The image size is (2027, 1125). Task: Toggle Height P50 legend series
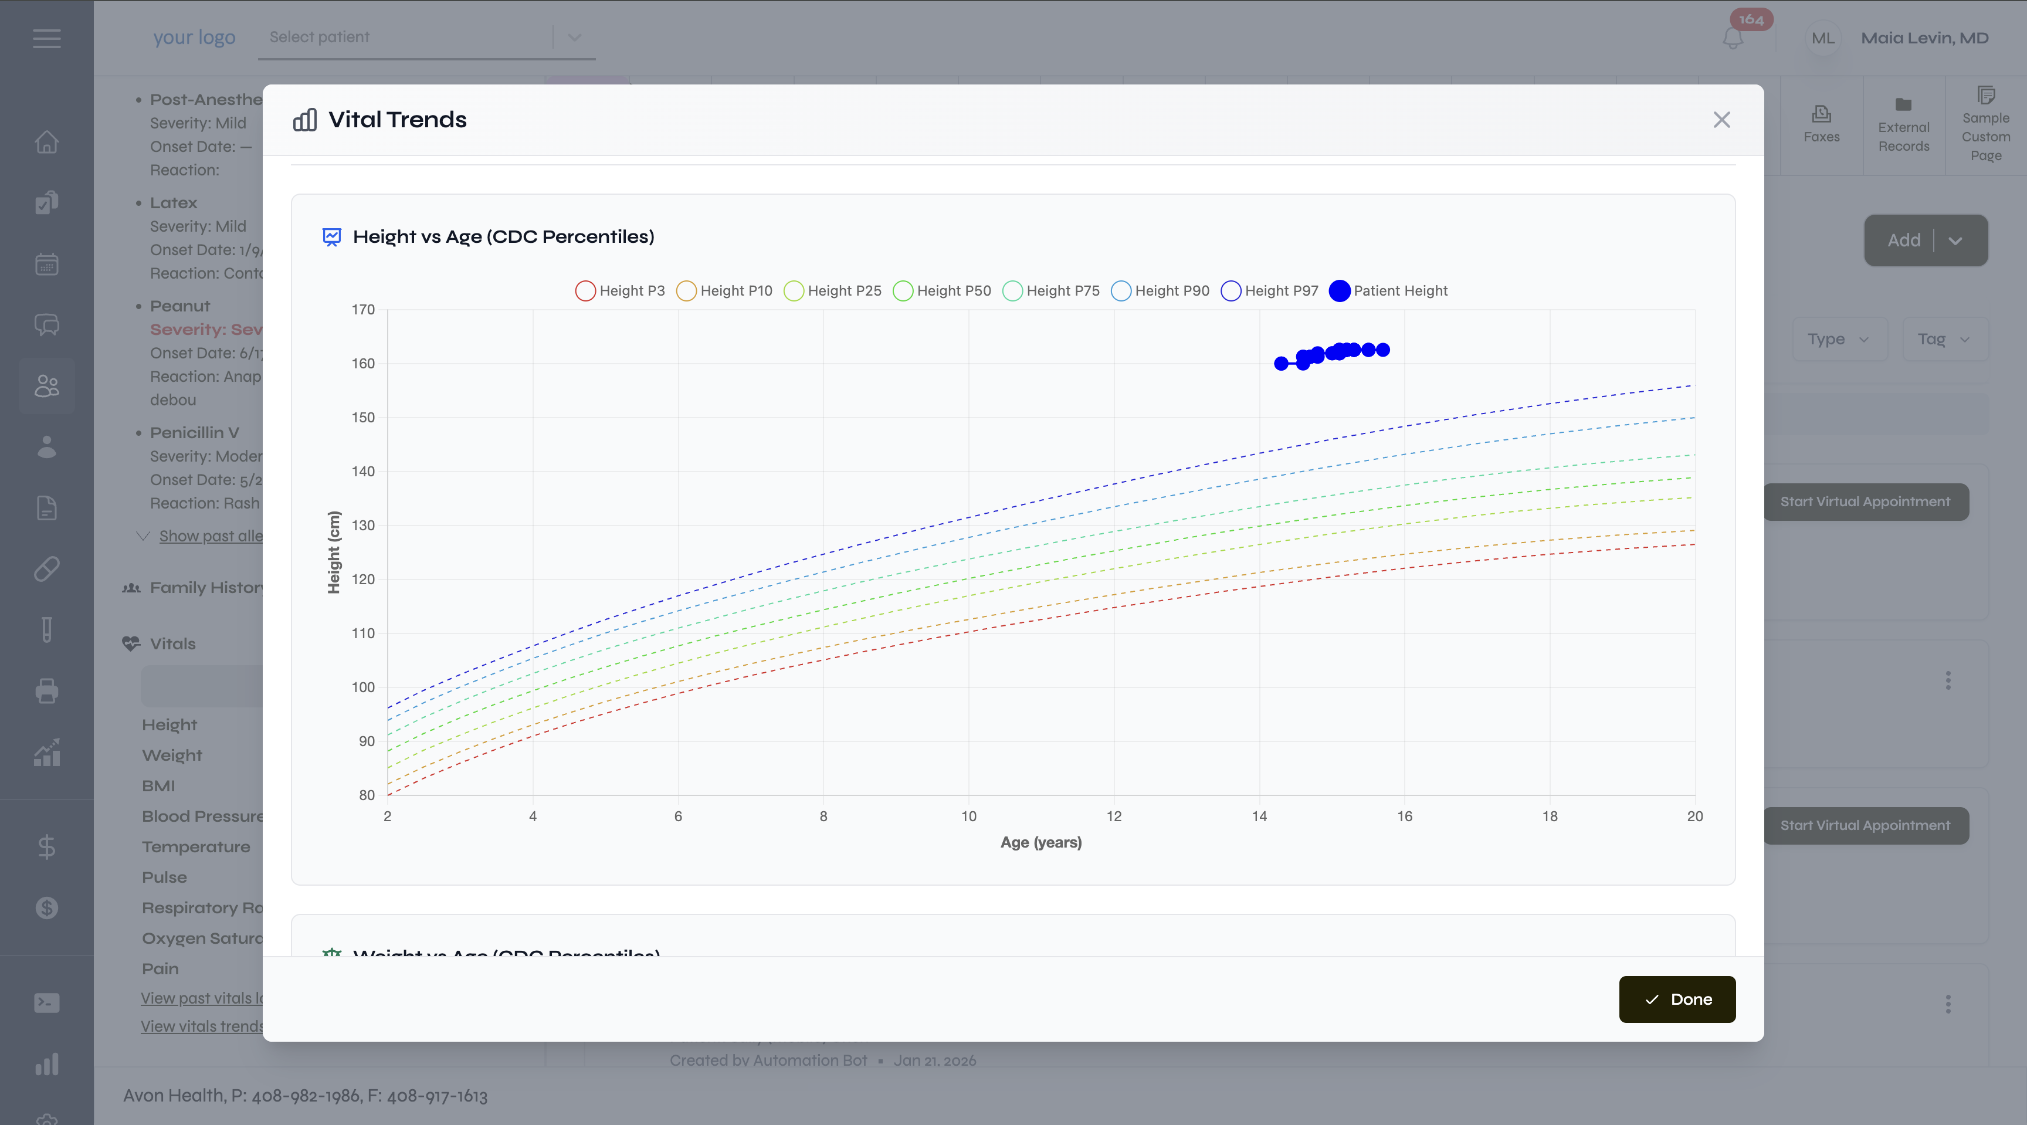pos(942,291)
